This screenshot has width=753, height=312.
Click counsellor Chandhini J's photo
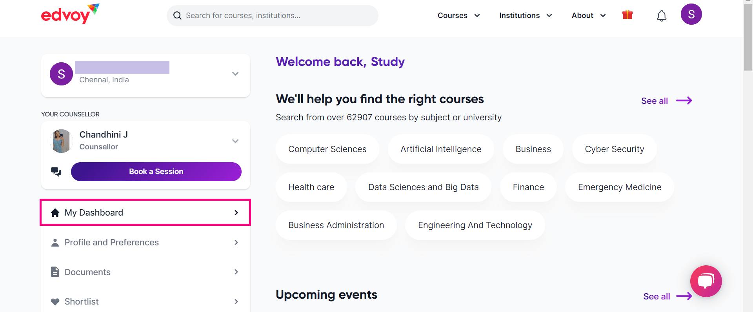click(61, 141)
